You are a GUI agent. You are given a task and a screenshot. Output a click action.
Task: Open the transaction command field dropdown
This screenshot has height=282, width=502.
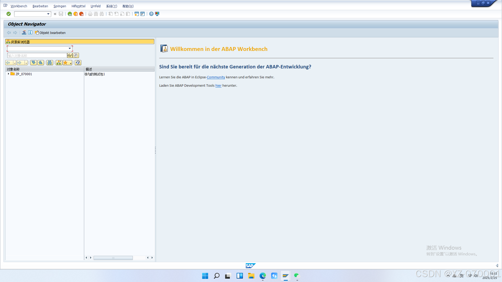click(48, 14)
